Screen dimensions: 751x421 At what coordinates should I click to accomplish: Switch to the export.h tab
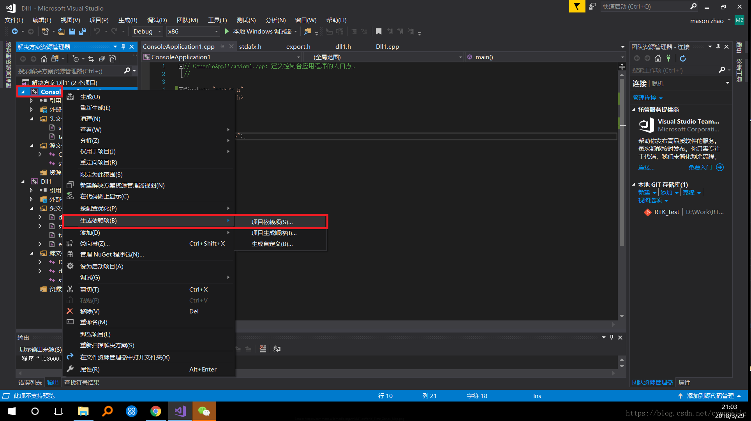pyautogui.click(x=298, y=46)
